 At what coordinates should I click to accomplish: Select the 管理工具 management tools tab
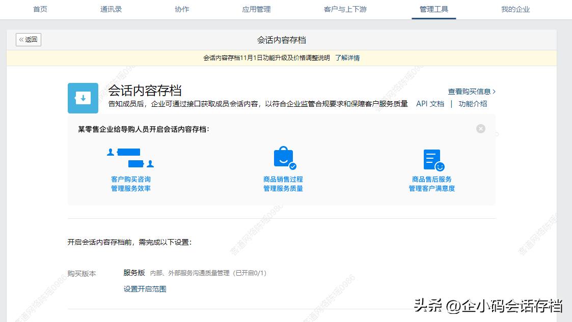tap(433, 9)
